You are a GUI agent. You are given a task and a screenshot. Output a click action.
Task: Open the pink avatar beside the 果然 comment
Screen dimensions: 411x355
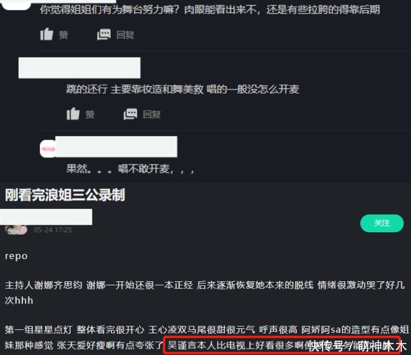(48, 148)
